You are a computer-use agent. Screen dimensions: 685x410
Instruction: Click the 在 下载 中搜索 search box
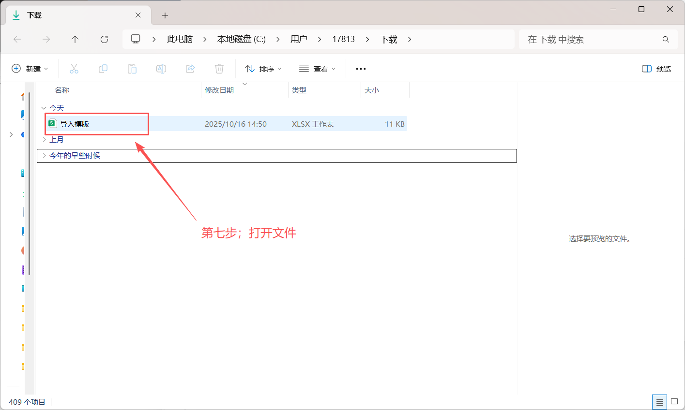[x=598, y=39]
